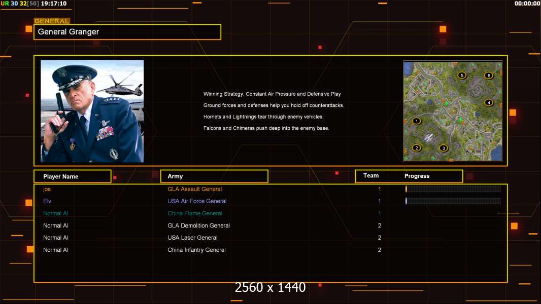Click the Falcons and Chimeras tip line
Screen dimensions: 541x304
[x=266, y=128]
